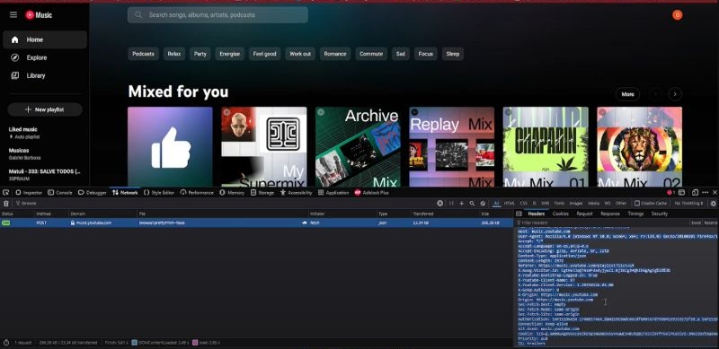Open the Matuê 333 album entry
This screenshot has width=719, height=349.
44,174
